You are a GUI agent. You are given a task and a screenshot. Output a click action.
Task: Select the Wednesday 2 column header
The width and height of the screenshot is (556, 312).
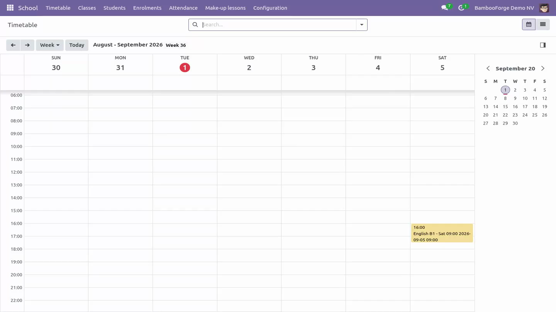(x=249, y=64)
